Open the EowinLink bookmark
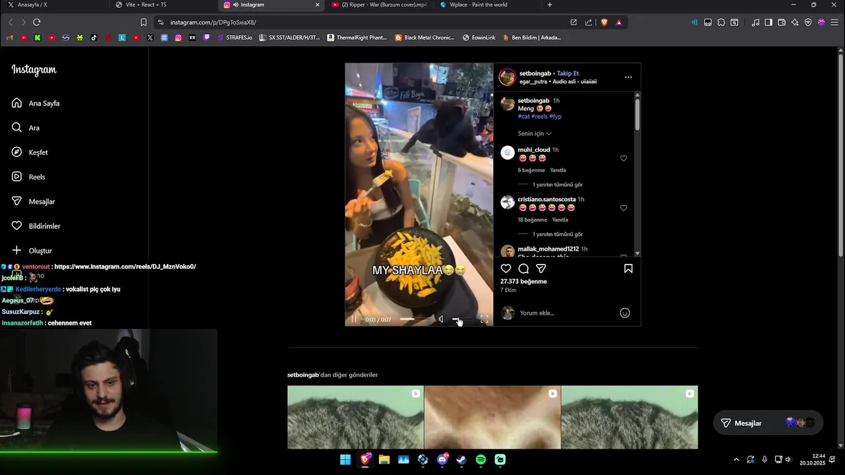The width and height of the screenshot is (845, 475). 479,38
